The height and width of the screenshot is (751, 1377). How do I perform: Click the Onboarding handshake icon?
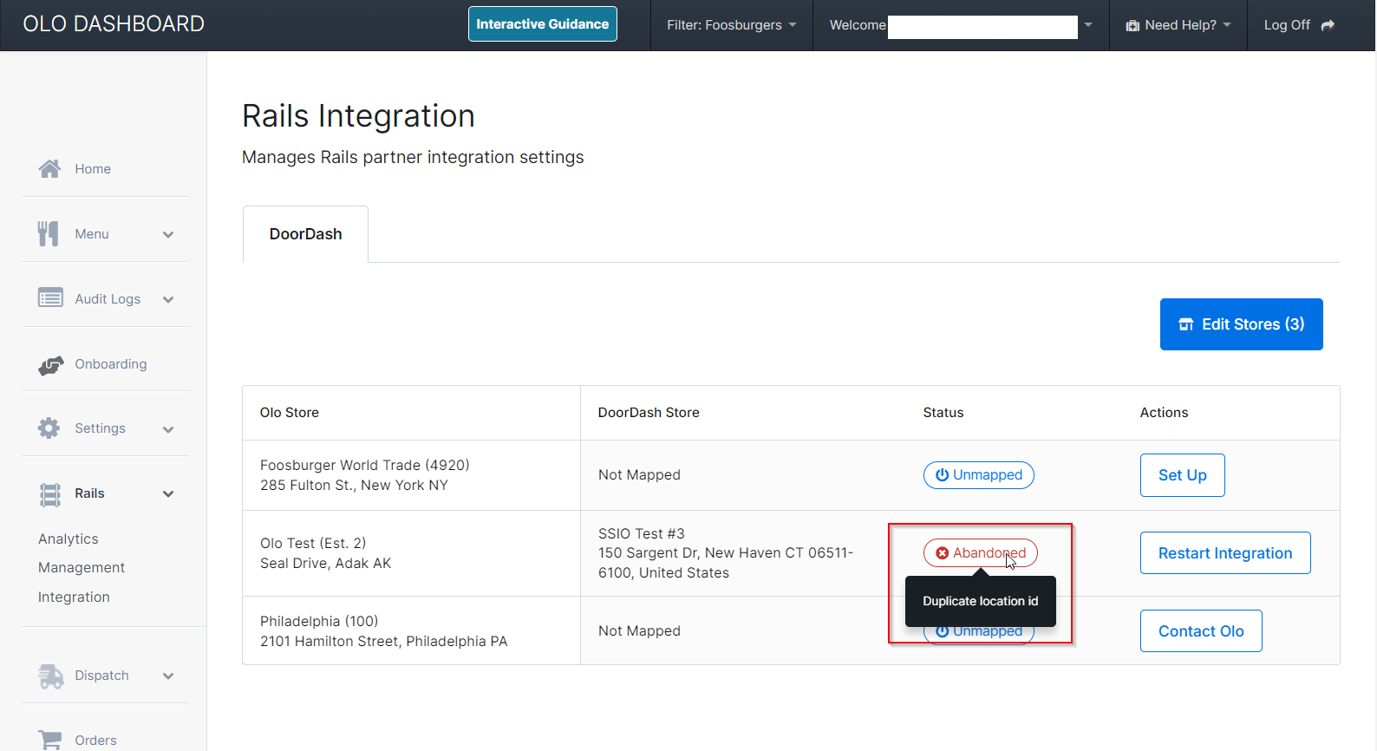click(x=51, y=365)
